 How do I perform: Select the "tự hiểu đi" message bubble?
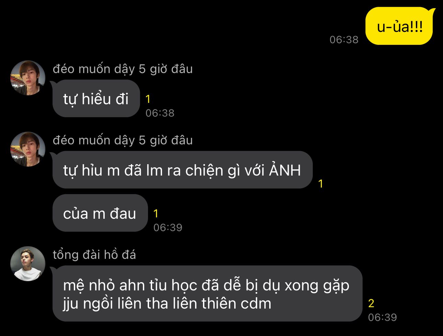[x=96, y=99]
